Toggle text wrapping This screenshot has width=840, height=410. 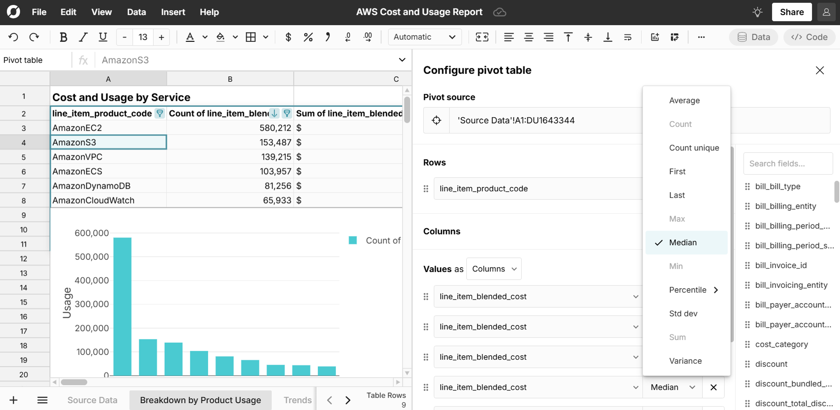click(628, 37)
